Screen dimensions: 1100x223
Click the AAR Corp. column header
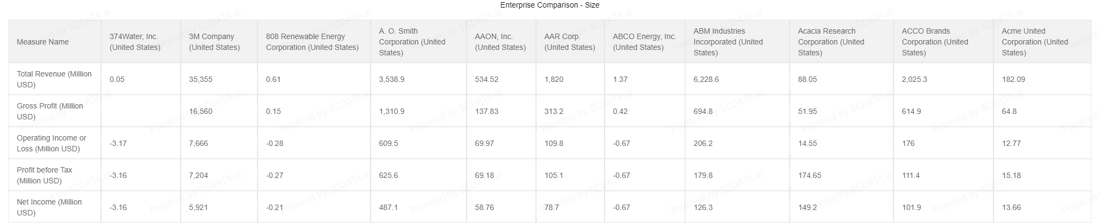(570, 42)
